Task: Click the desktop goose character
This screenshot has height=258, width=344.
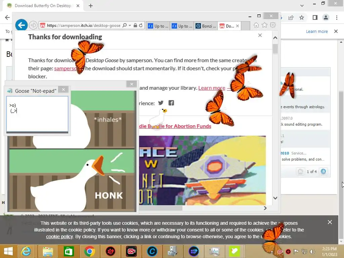Action: (x=158, y=118)
